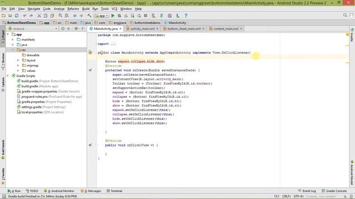Open the Navigate menu
Screen dimensions: 355x199
click(34, 9)
